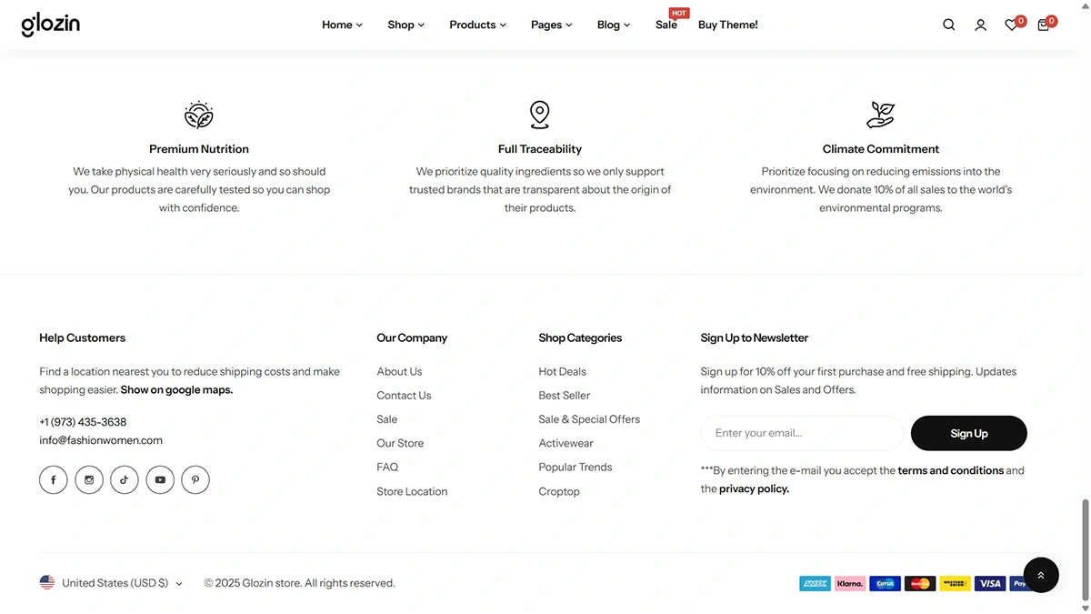Open the user account icon
Screen dimensions: 1091x614
point(980,25)
